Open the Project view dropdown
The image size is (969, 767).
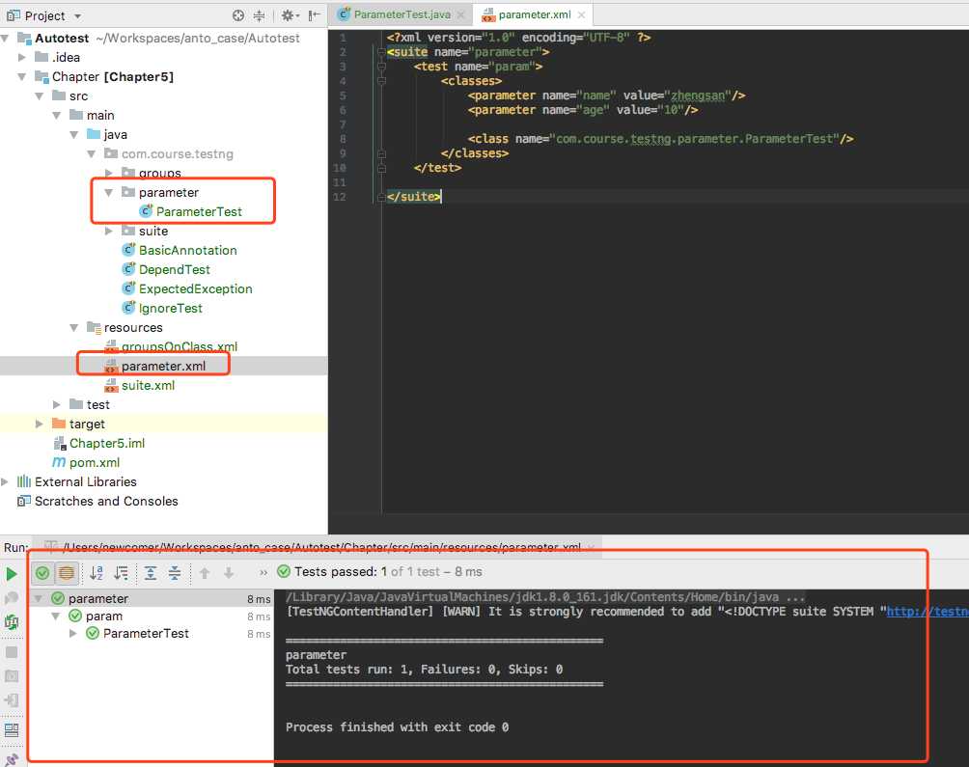coord(77,16)
